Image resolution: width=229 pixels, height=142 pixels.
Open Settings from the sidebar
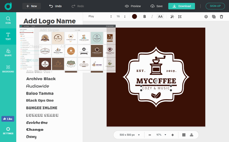point(8,131)
